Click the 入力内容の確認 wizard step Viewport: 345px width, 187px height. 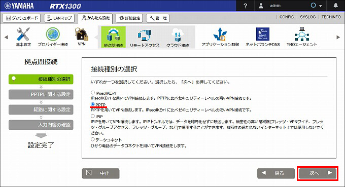(x=41, y=125)
